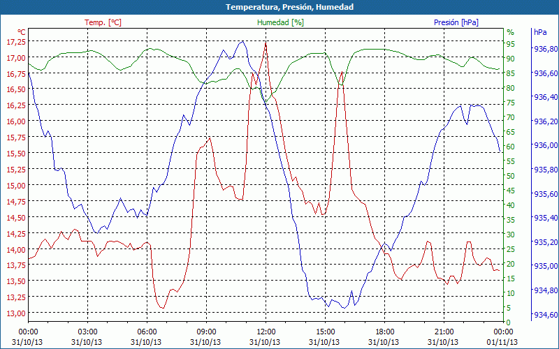Click temperature axis value "14,50"
Viewport: 559px width, 349px height.
[x=16, y=218]
